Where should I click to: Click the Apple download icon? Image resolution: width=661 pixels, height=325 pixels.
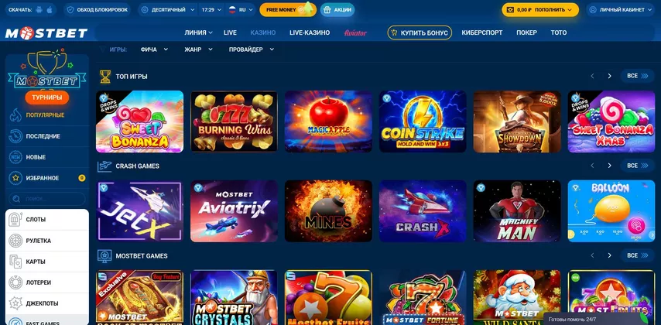click(x=50, y=10)
